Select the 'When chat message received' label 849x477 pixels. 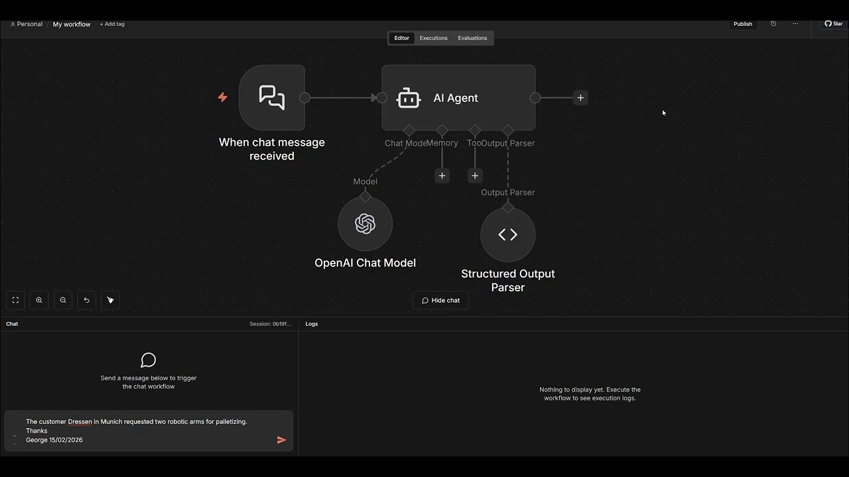[x=272, y=149]
